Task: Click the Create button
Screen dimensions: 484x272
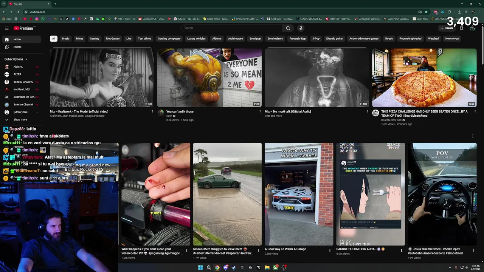Action: [x=447, y=28]
